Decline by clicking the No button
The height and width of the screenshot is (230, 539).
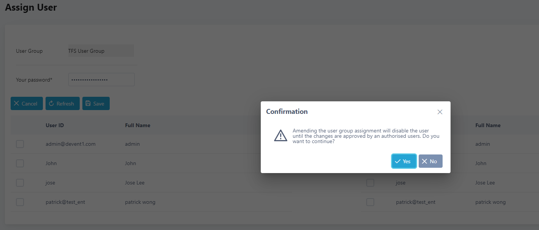pyautogui.click(x=430, y=161)
